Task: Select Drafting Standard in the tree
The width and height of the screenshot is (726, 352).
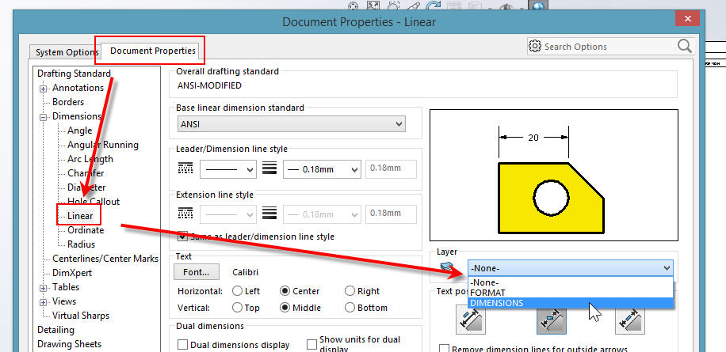Action: pos(74,74)
